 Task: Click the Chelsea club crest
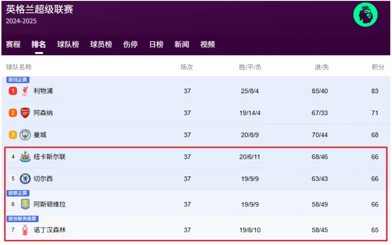click(x=25, y=179)
